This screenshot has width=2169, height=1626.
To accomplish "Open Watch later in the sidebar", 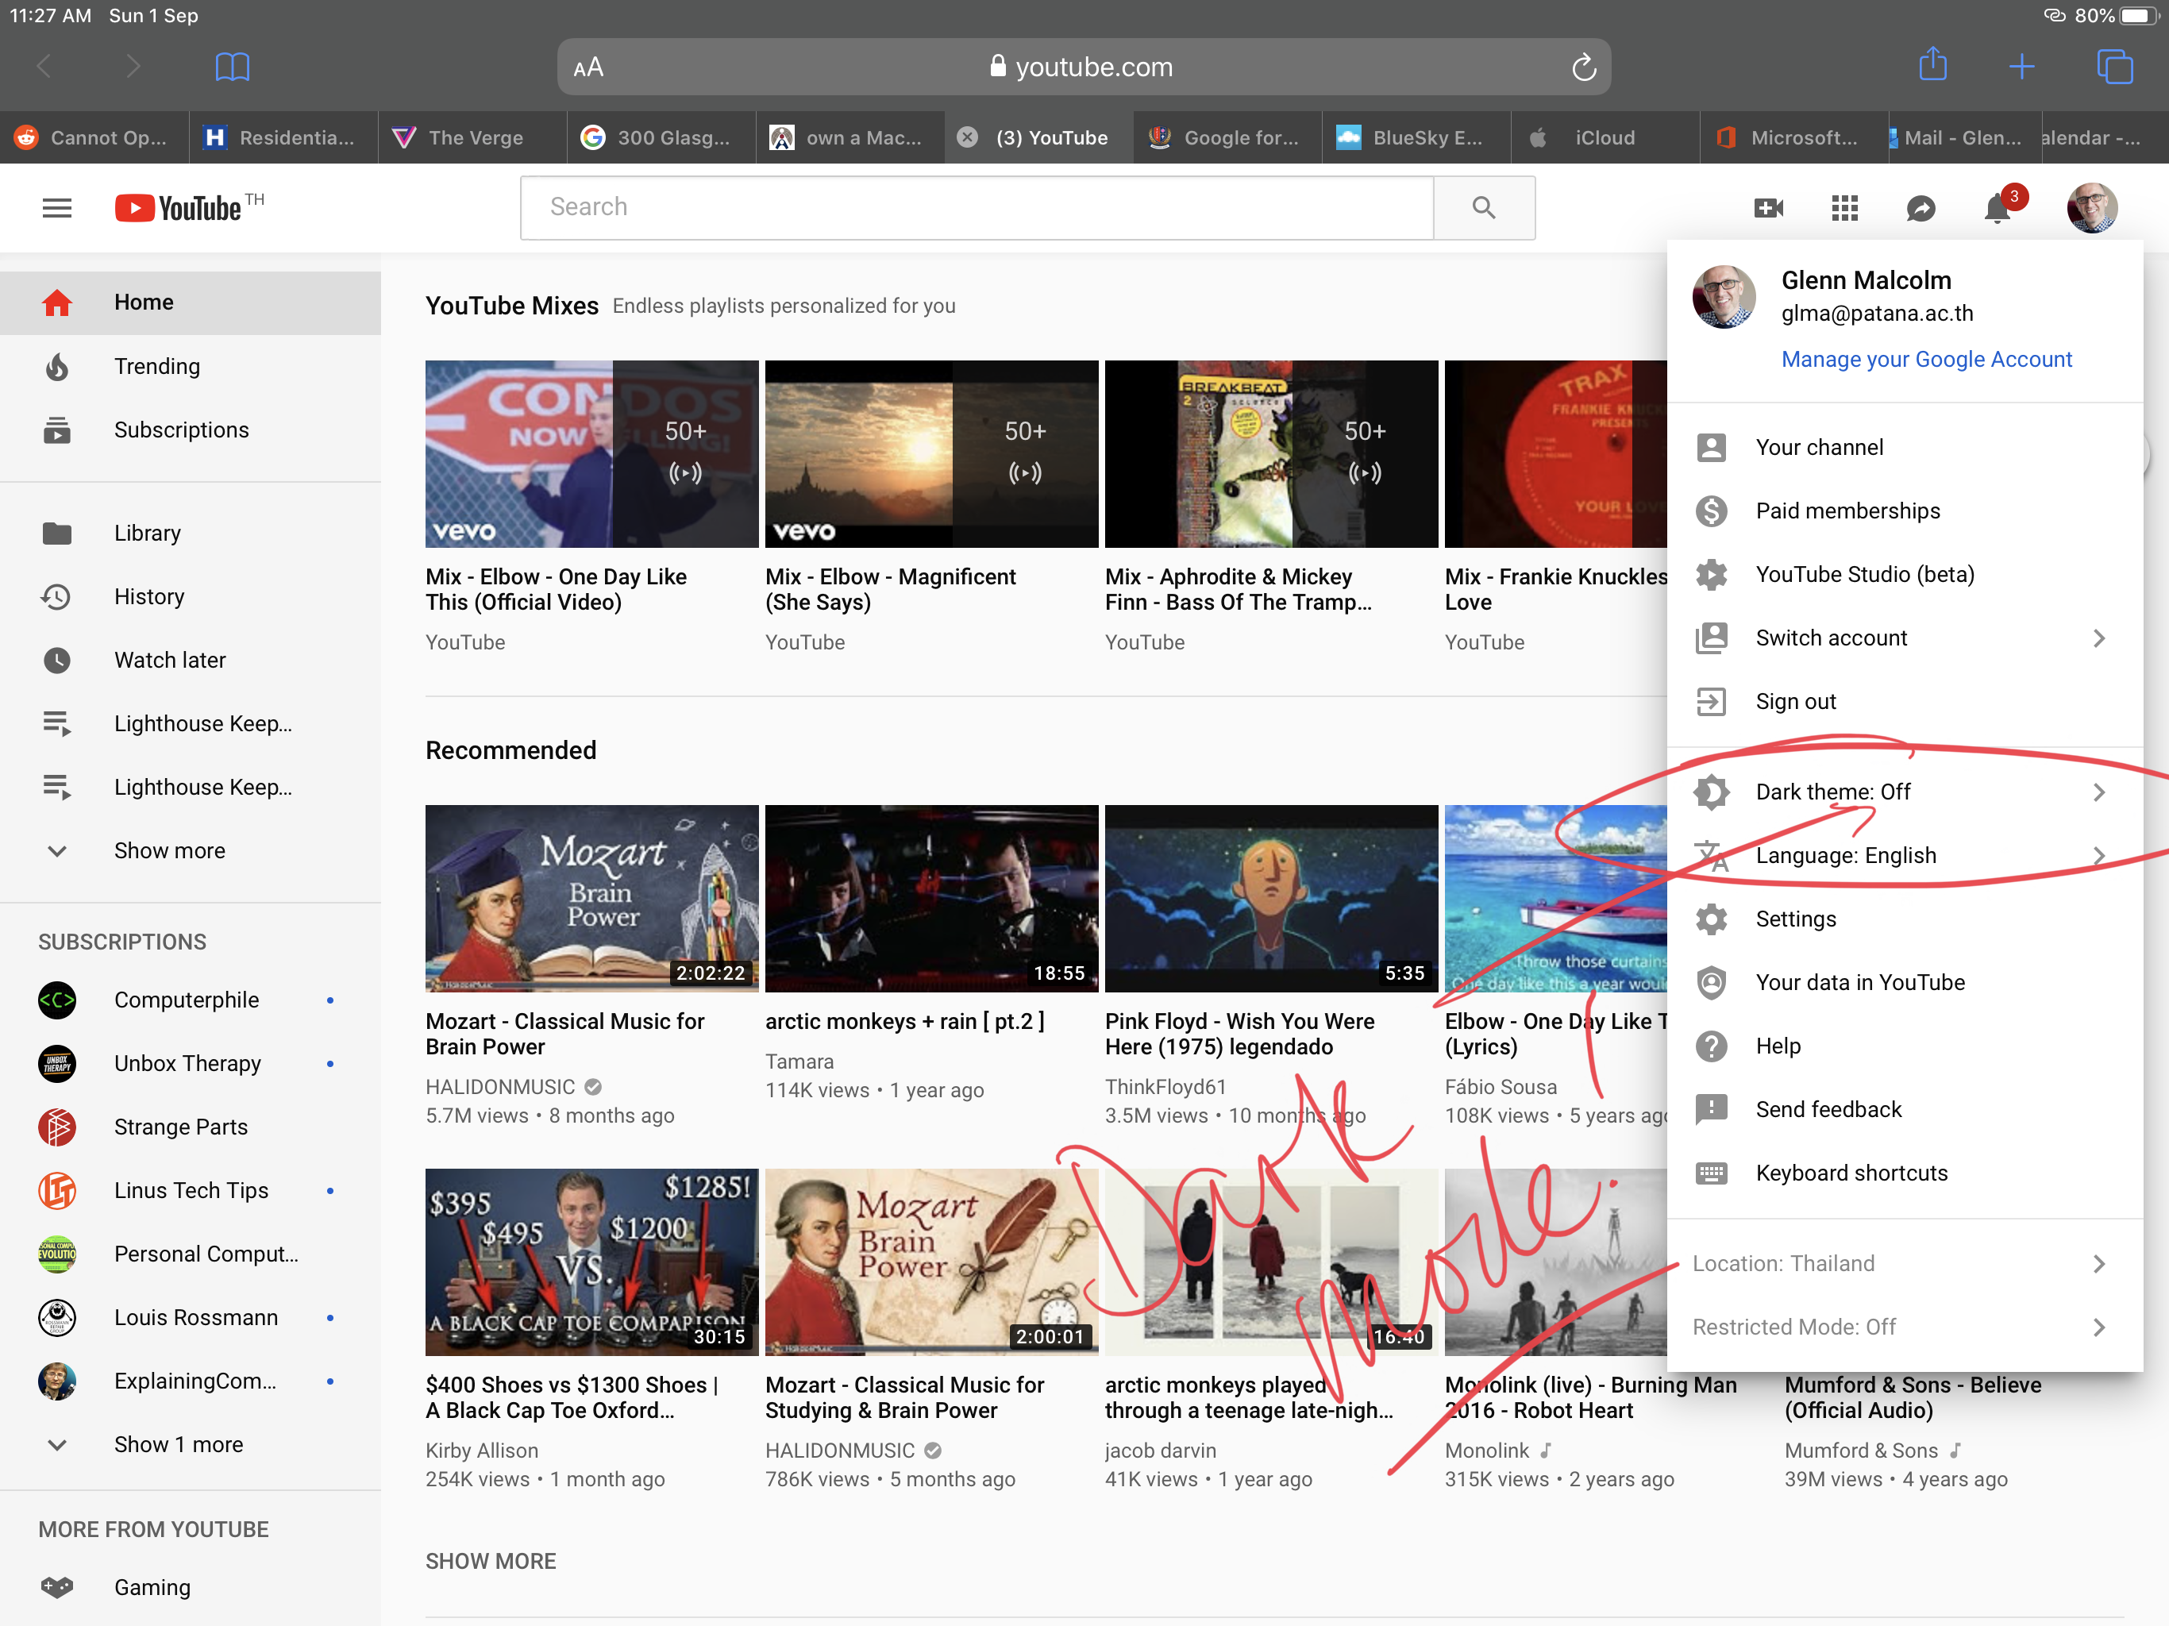I will 191,660.
